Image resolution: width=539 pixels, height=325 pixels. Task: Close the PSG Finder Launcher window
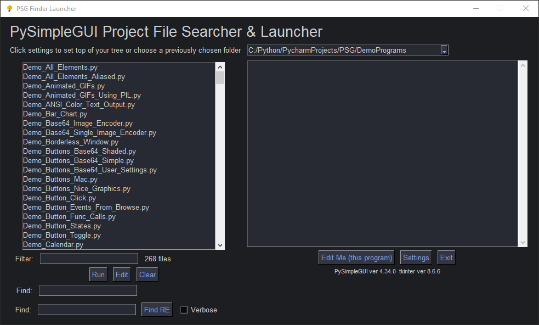(x=526, y=9)
